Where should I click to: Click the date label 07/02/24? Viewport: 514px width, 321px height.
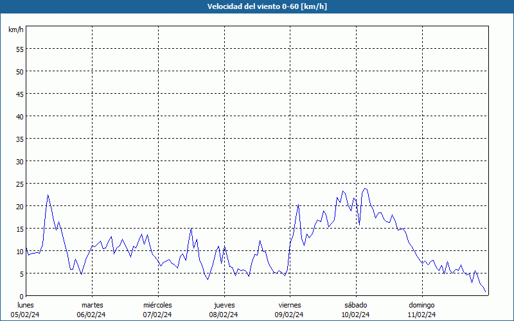tap(157, 315)
